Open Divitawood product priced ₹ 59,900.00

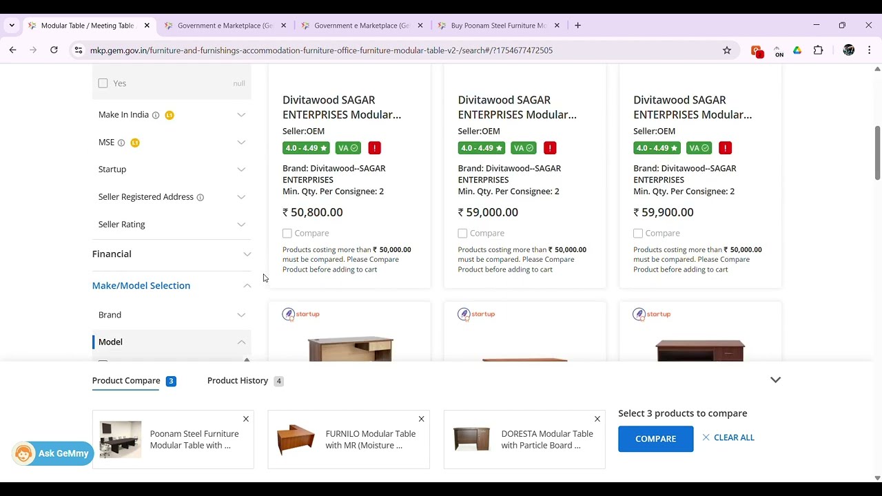(693, 107)
